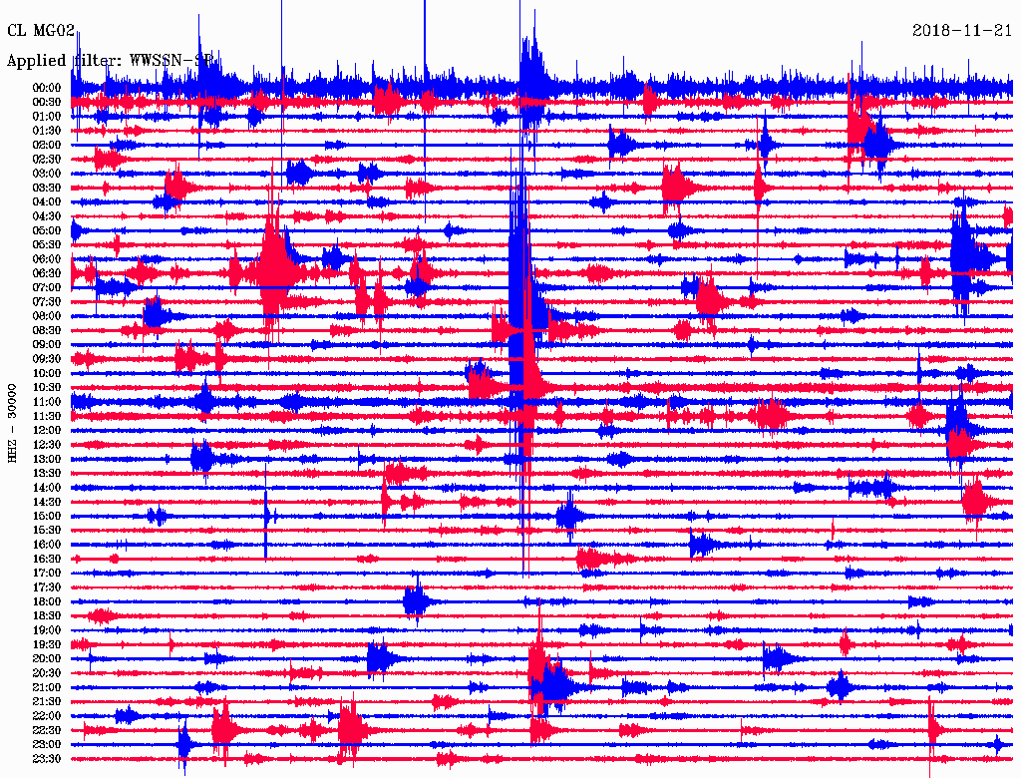Select the 15:30 time label
Viewport: 1021px width, 778px height.
click(x=47, y=531)
